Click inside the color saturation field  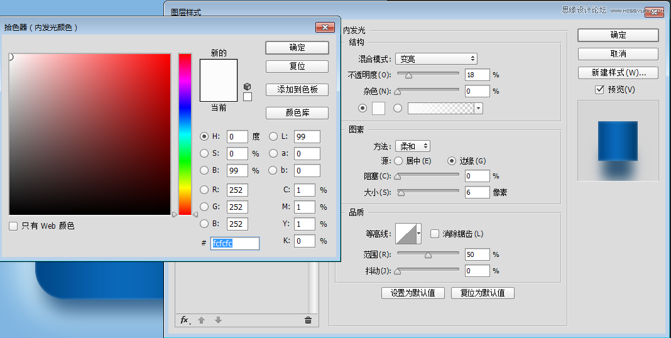click(90, 134)
